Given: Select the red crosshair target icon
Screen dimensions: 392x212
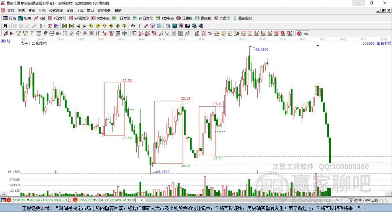Looking at the screenshot, I should click(x=78, y=34).
